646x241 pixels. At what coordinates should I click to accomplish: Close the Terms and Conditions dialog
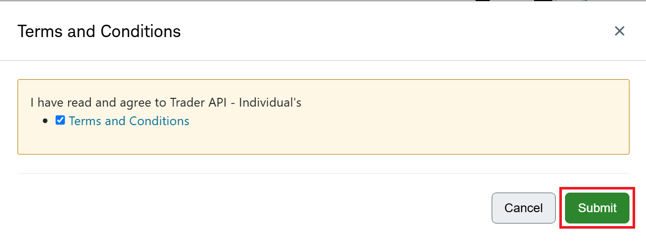pyautogui.click(x=620, y=31)
